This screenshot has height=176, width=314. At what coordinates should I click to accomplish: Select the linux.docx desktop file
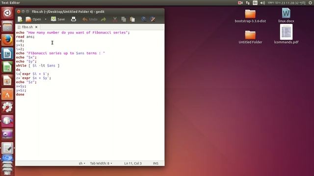pyautogui.click(x=286, y=15)
